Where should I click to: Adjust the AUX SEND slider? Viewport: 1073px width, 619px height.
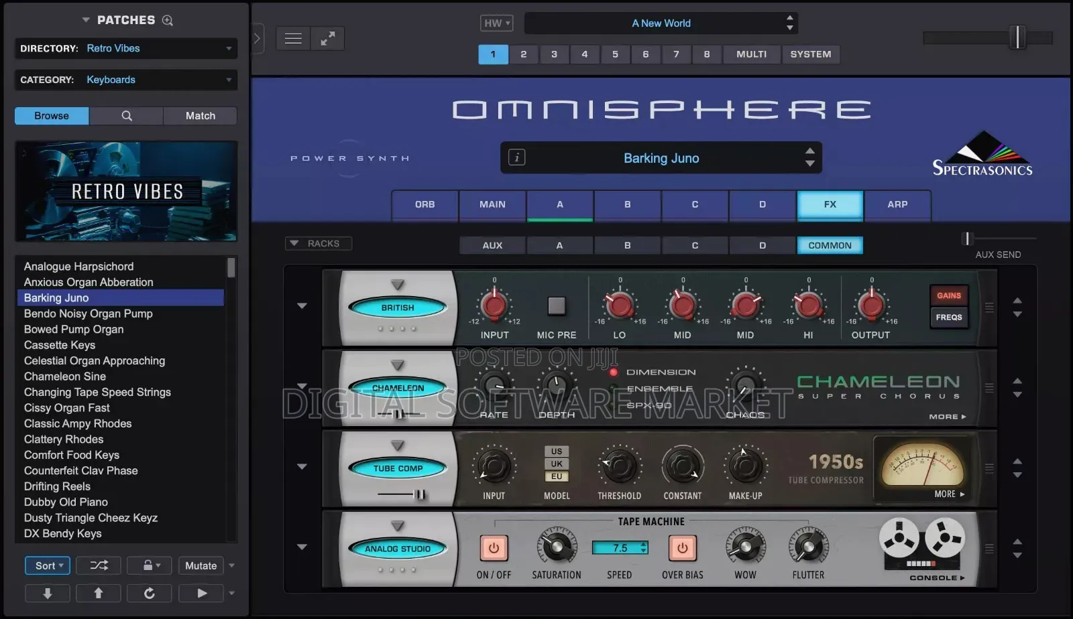[968, 238]
